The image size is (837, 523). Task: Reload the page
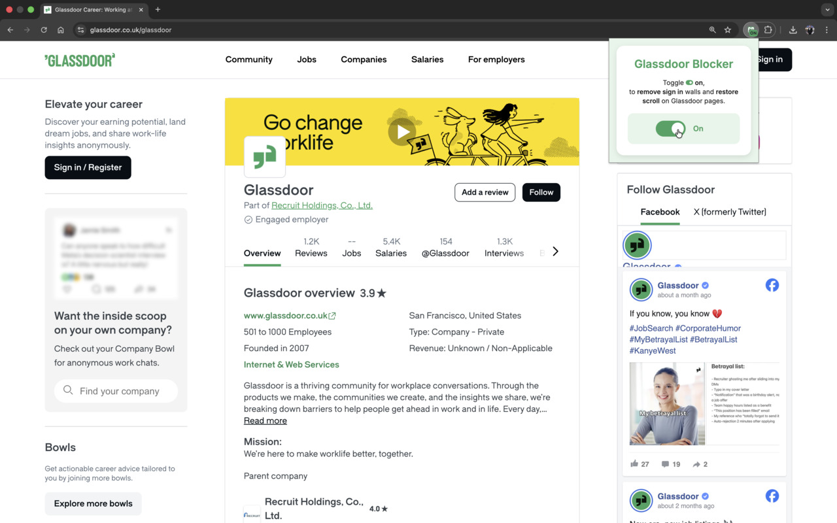point(44,30)
